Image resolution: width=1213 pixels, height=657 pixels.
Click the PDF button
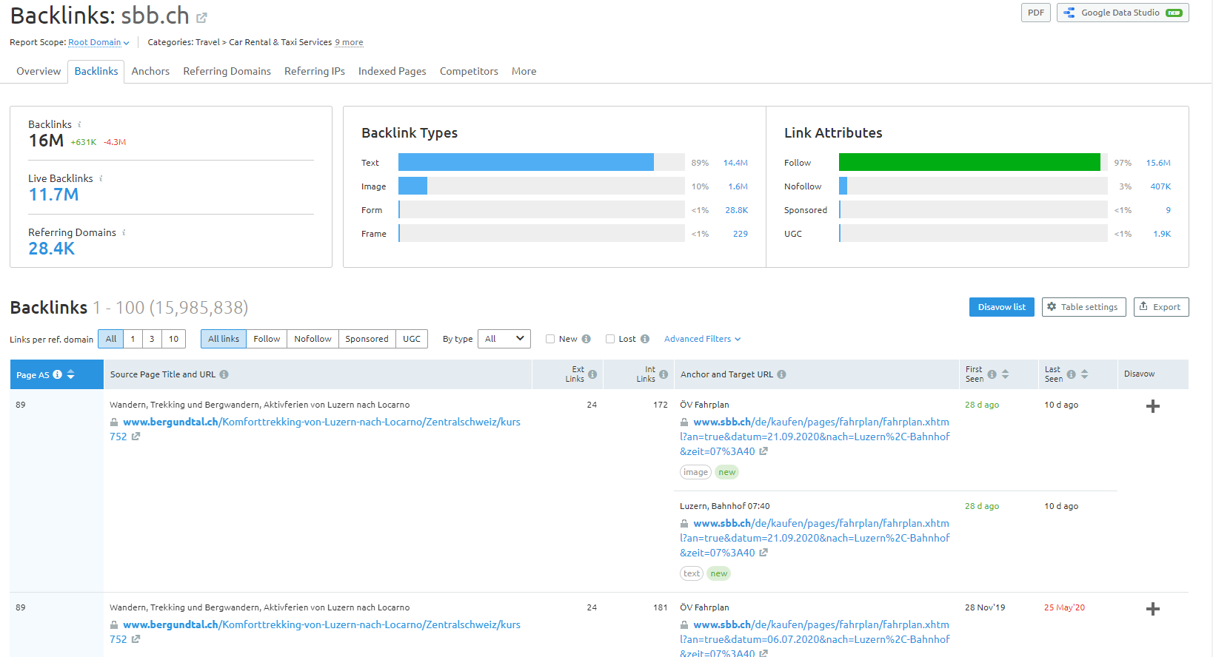click(x=1036, y=13)
